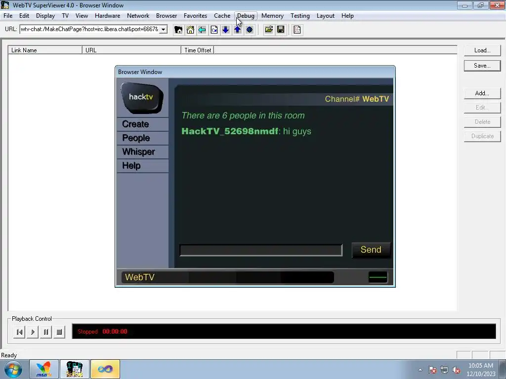Image resolution: width=506 pixels, height=379 pixels.
Task: Click the Play playback button
Action: pyautogui.click(x=33, y=332)
